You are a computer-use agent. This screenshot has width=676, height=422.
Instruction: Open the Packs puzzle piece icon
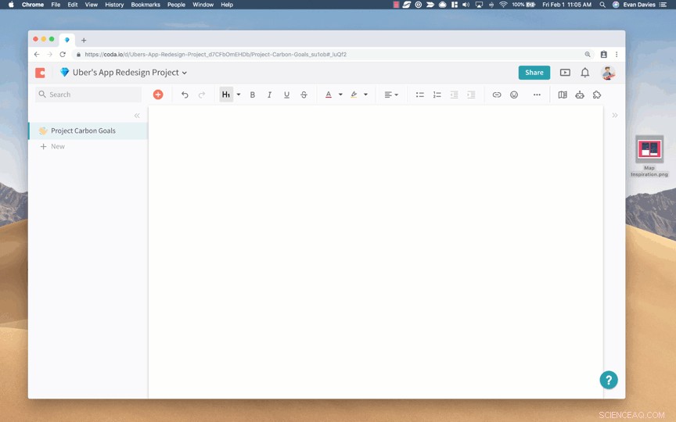(x=597, y=95)
